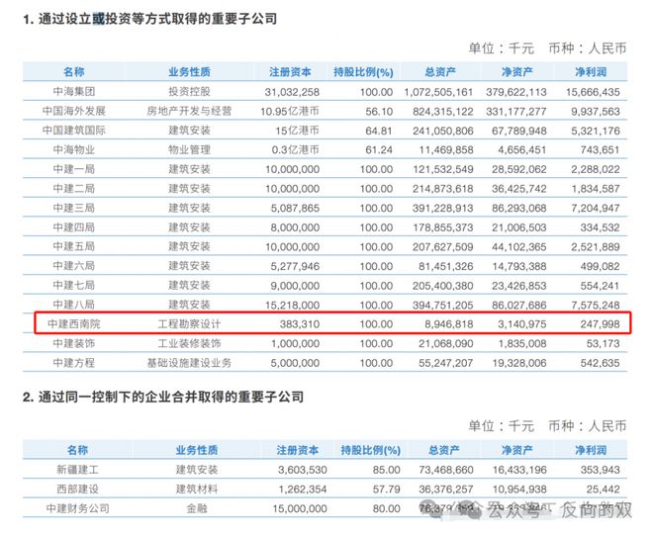Click shareholding percentage 56.10
The width and height of the screenshot is (653, 536).
pos(379,112)
